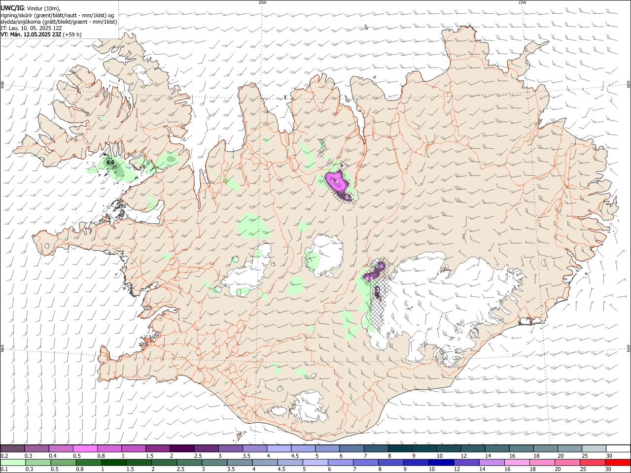Select rain-scale swatch between 0.5 and 0.8
Viewport: 631px width, 473px height.
[x=63, y=462]
